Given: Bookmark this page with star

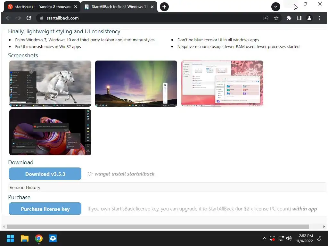Looking at the screenshot, I should pos(276,18).
